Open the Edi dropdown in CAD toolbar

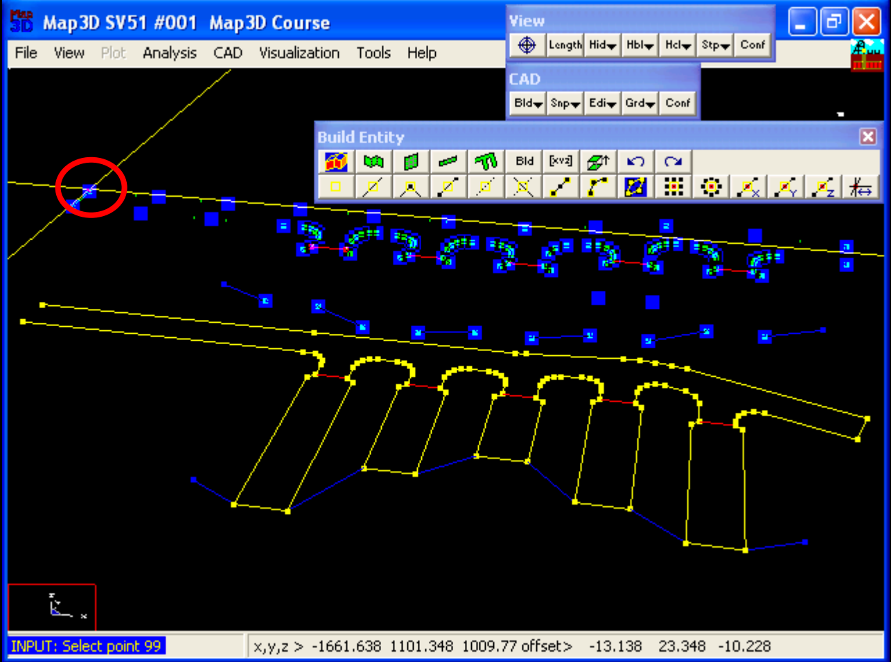point(603,103)
